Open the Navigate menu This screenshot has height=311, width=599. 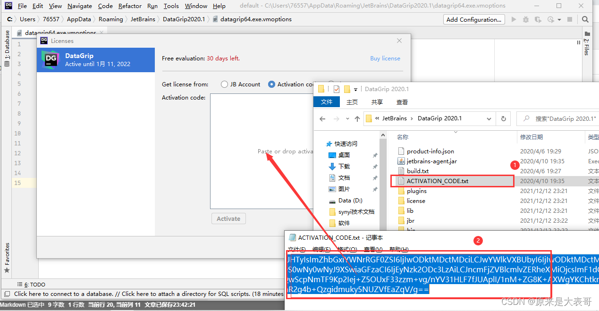click(x=80, y=6)
